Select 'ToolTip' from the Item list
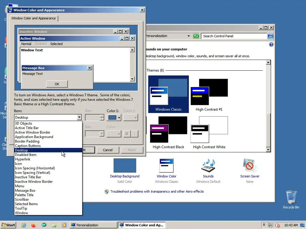The width and height of the screenshot is (306, 229). (48, 208)
